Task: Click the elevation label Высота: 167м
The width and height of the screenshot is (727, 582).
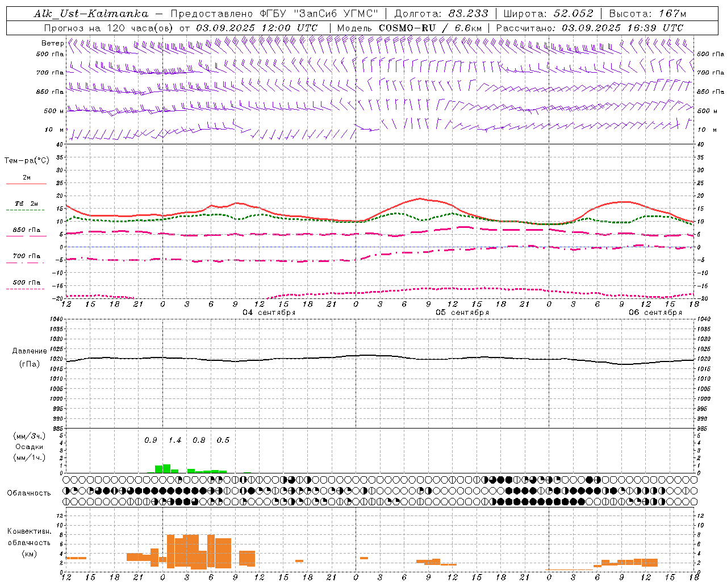Action: point(647,14)
